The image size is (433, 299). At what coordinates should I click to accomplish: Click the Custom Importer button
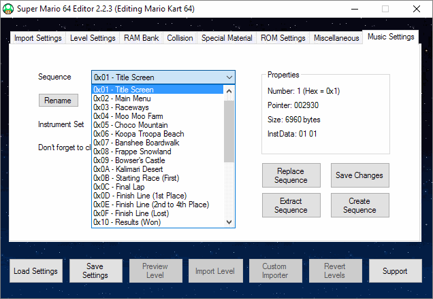click(275, 271)
